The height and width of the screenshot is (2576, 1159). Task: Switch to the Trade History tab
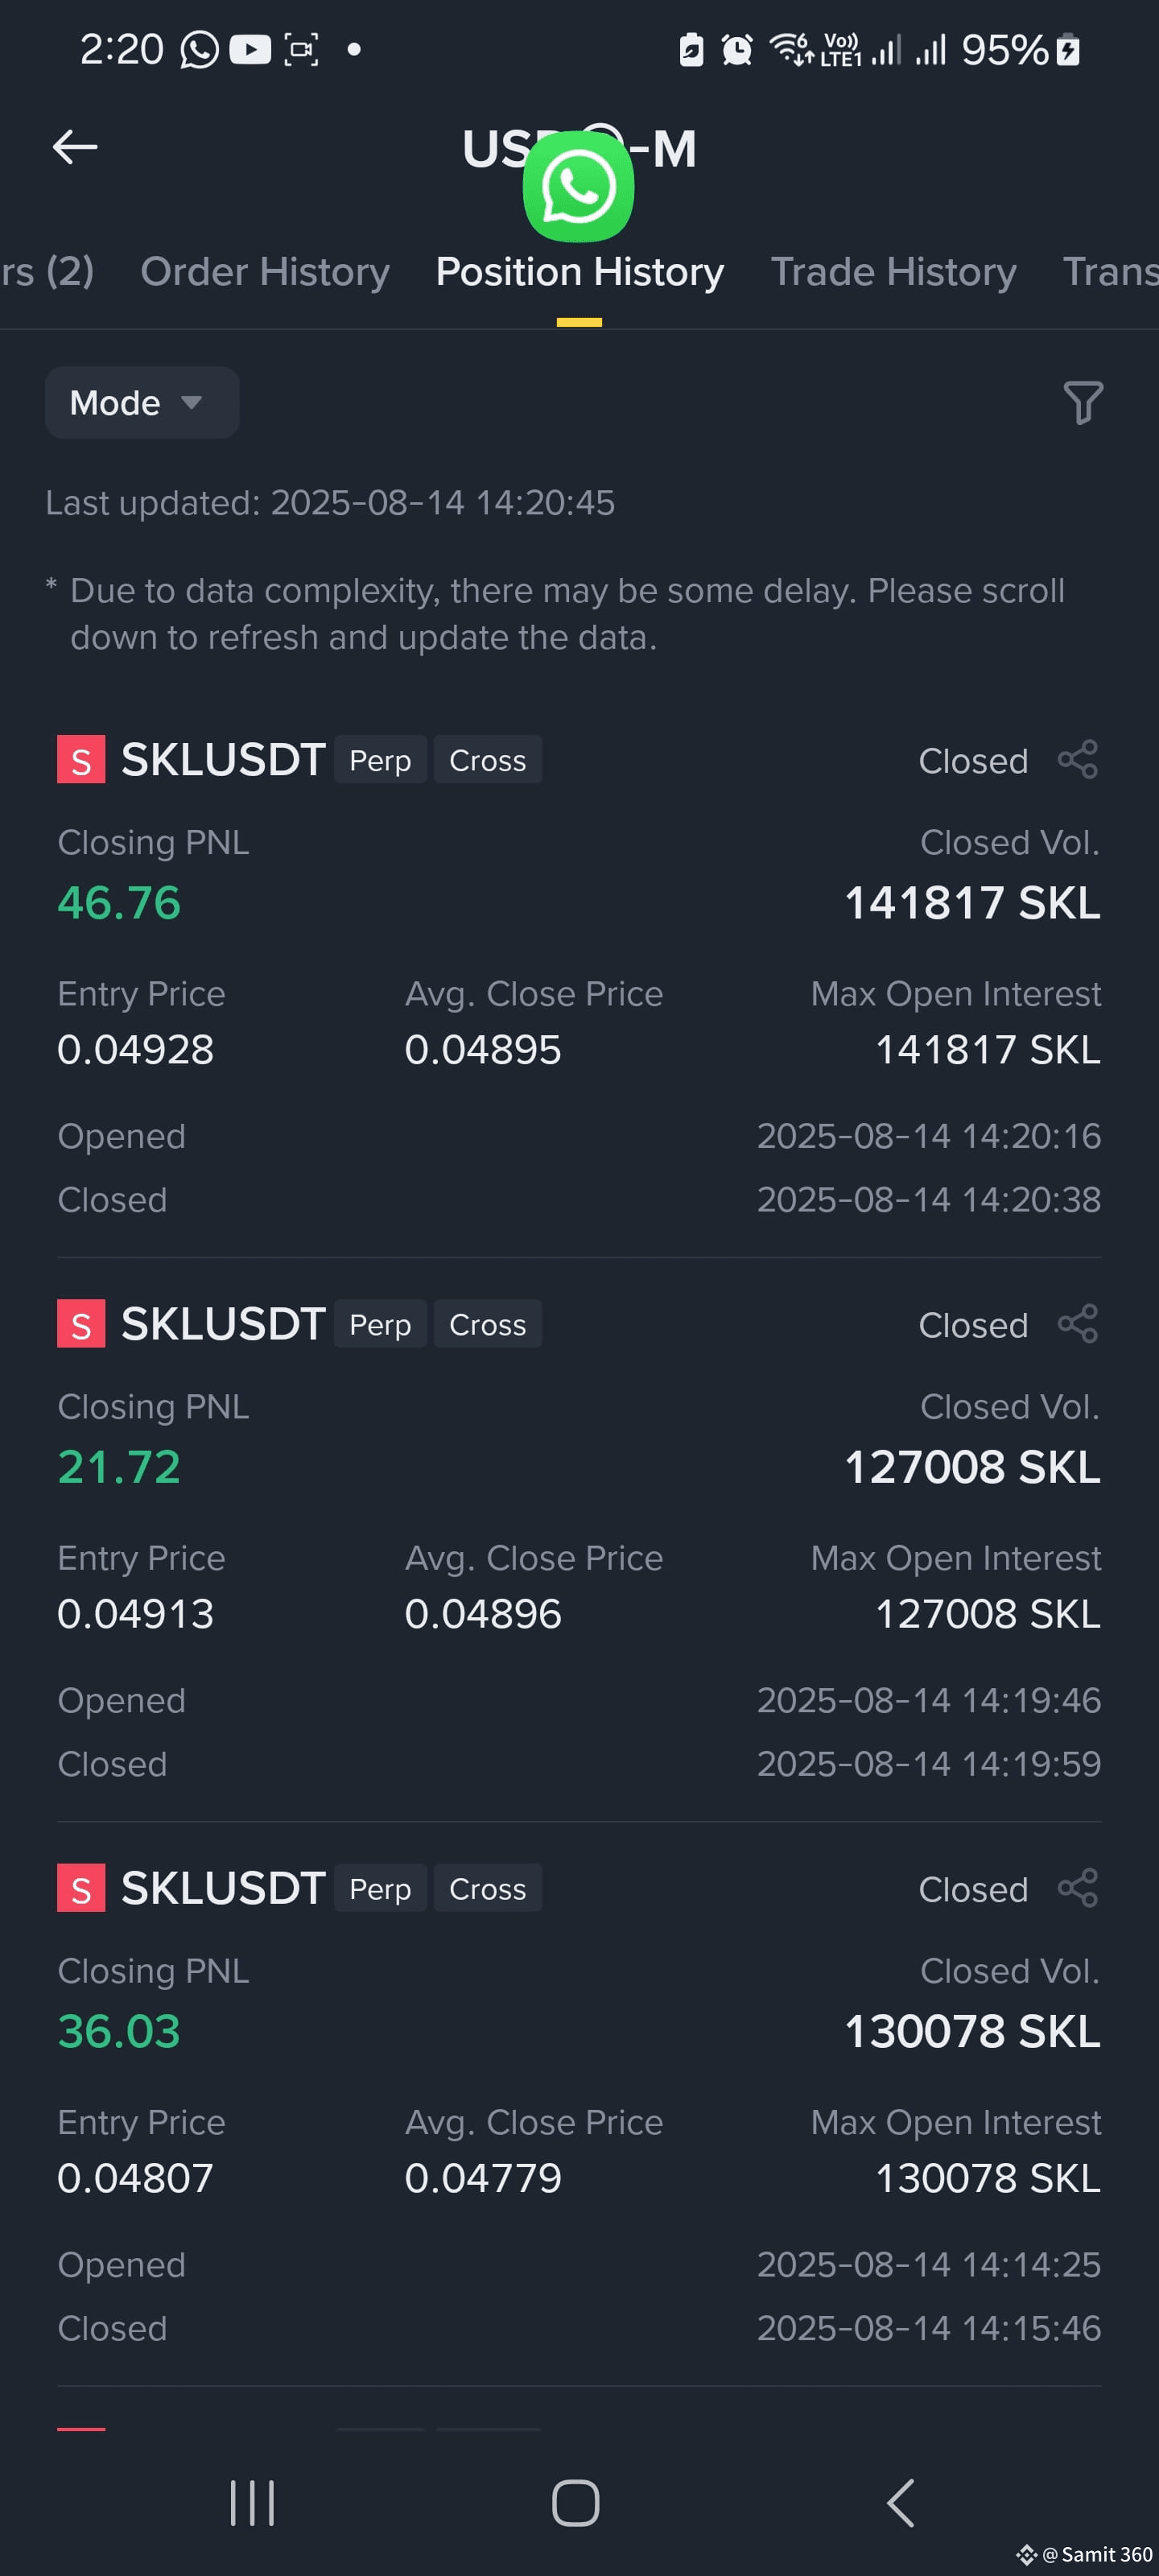893,272
